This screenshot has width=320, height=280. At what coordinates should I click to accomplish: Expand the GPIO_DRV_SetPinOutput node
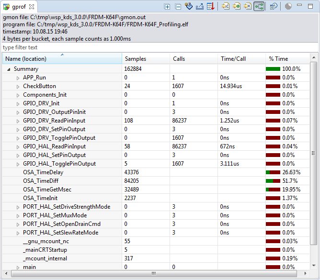pos(18,130)
